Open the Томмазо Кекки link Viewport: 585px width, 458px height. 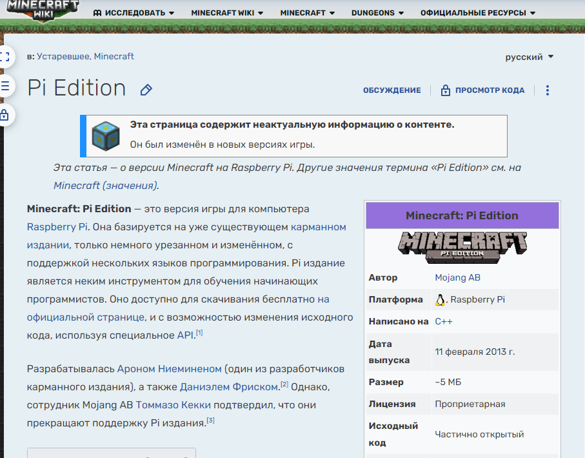(x=173, y=405)
